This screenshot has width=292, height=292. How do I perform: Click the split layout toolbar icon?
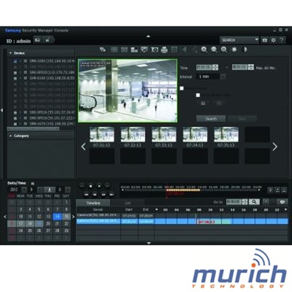coord(134,50)
